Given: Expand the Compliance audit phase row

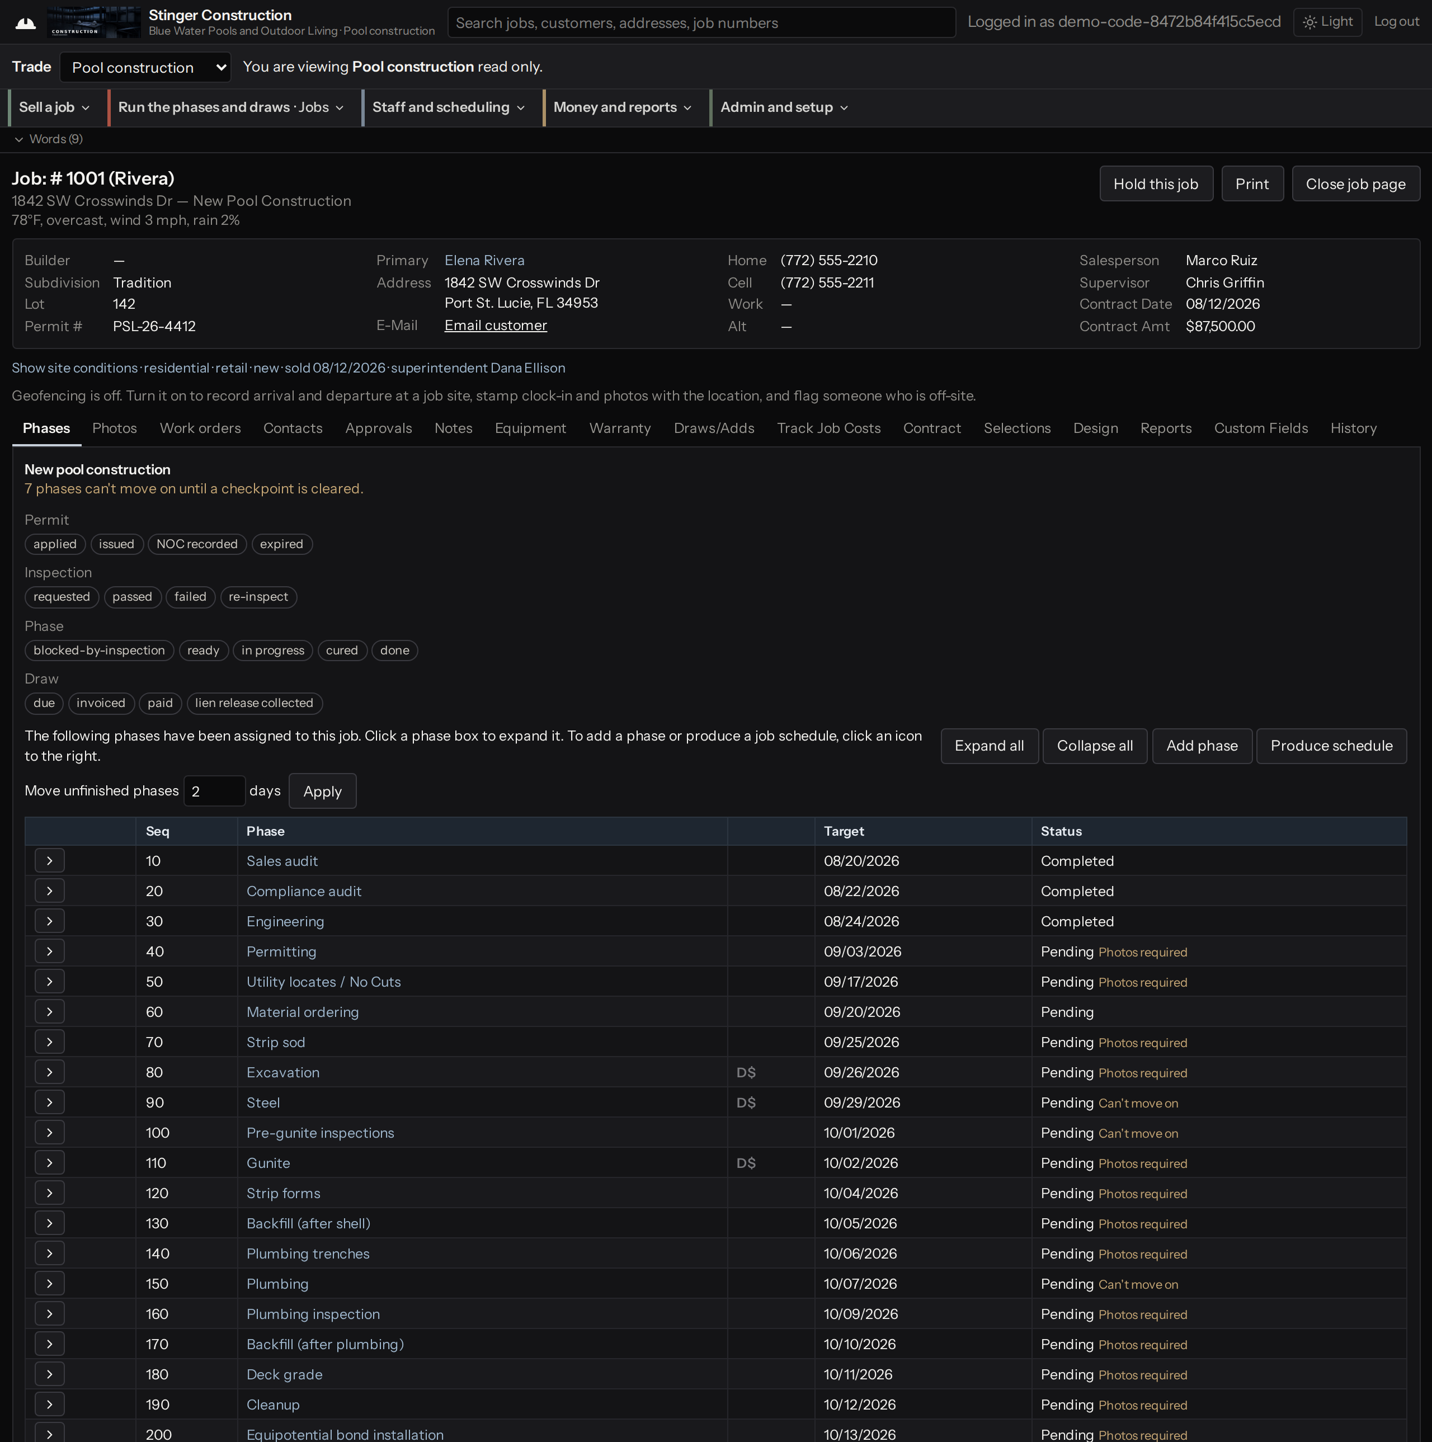Looking at the screenshot, I should 49,890.
